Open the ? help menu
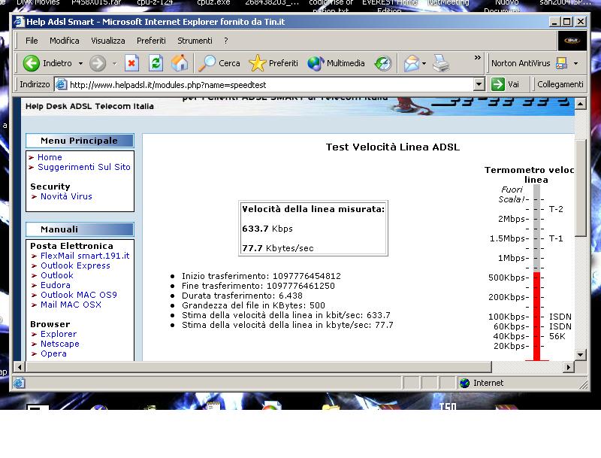The height and width of the screenshot is (458, 601). coord(226,41)
